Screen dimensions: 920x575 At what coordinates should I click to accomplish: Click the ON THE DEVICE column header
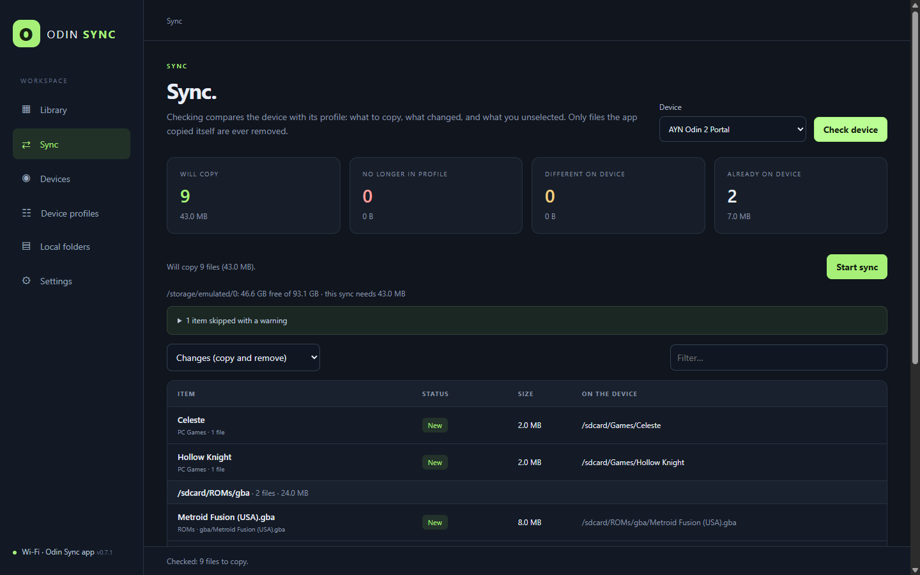pyautogui.click(x=609, y=394)
